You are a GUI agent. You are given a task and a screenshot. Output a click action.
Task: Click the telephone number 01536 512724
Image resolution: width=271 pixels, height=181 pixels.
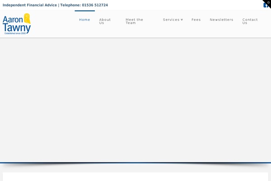click(95, 5)
